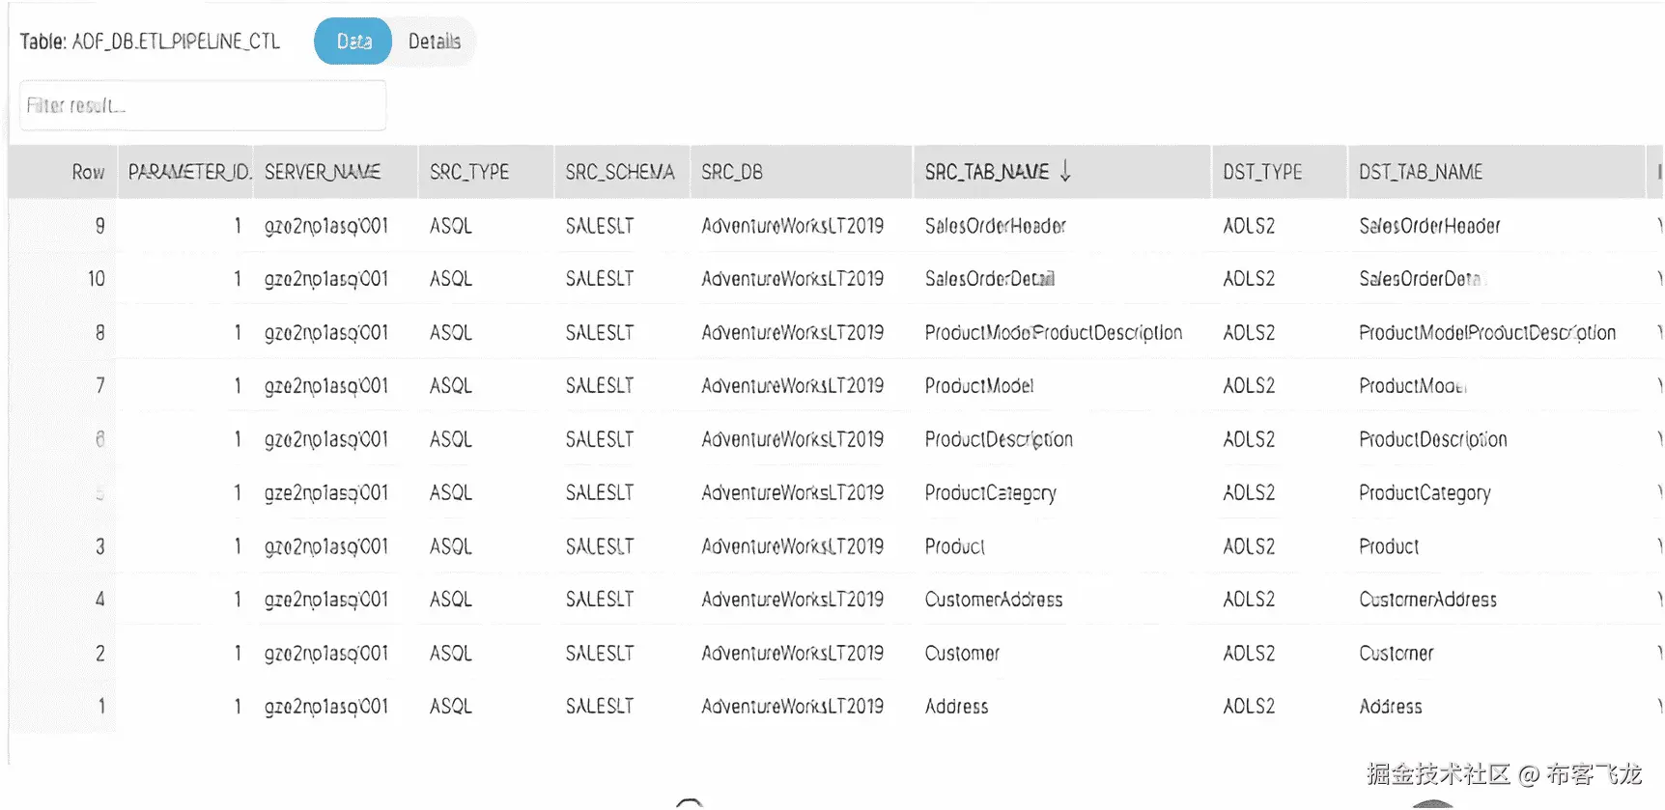Open the Details tab
The image size is (1665, 810).
[x=434, y=42]
